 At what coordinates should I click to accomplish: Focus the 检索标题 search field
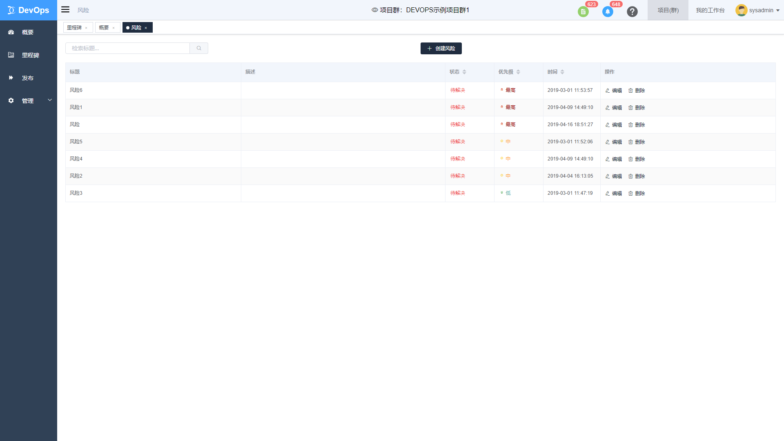coord(127,48)
